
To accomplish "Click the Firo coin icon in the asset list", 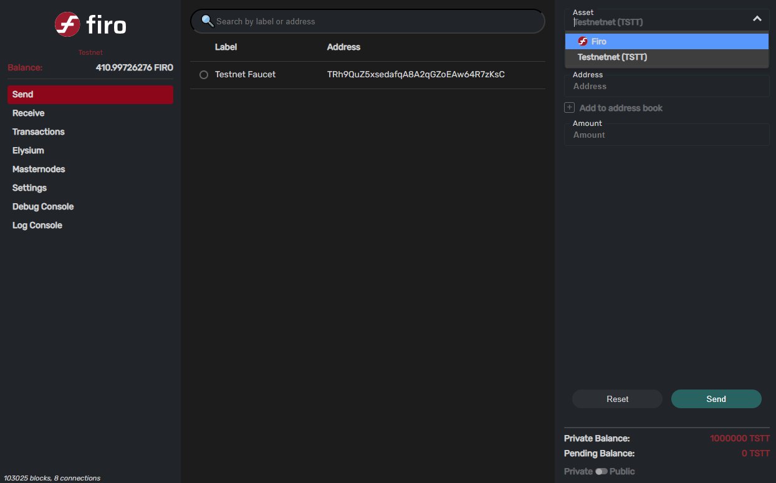I will pos(583,41).
